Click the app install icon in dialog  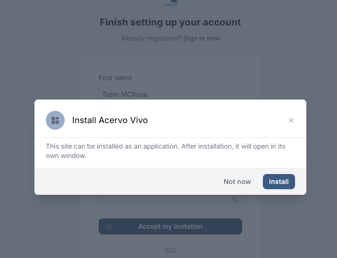[x=55, y=120]
